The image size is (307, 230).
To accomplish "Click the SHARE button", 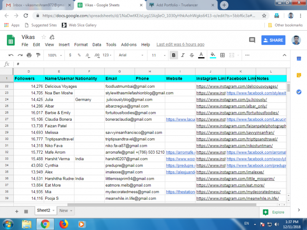I will pyautogui.click(x=273, y=40).
